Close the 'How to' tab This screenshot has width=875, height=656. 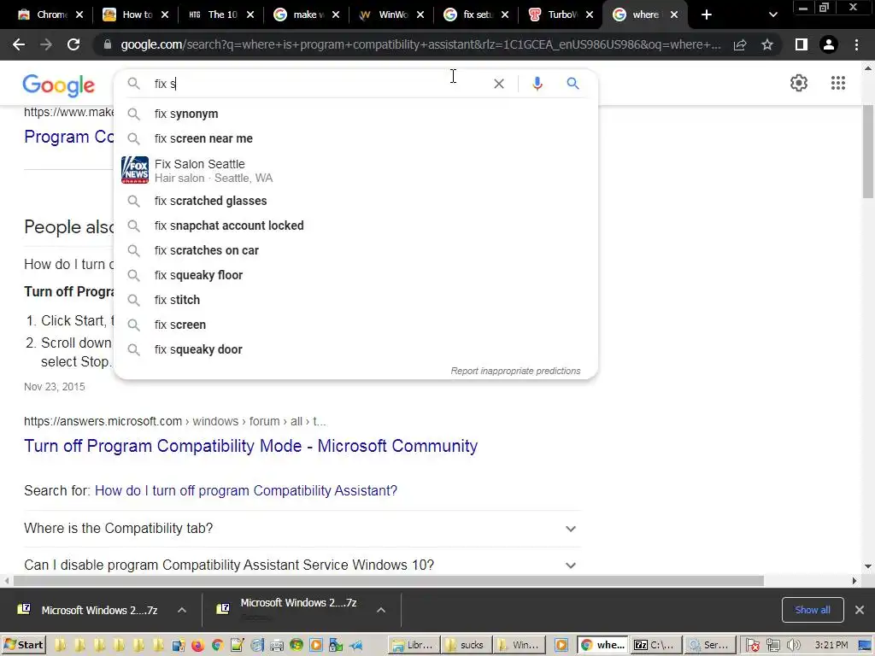(x=165, y=15)
